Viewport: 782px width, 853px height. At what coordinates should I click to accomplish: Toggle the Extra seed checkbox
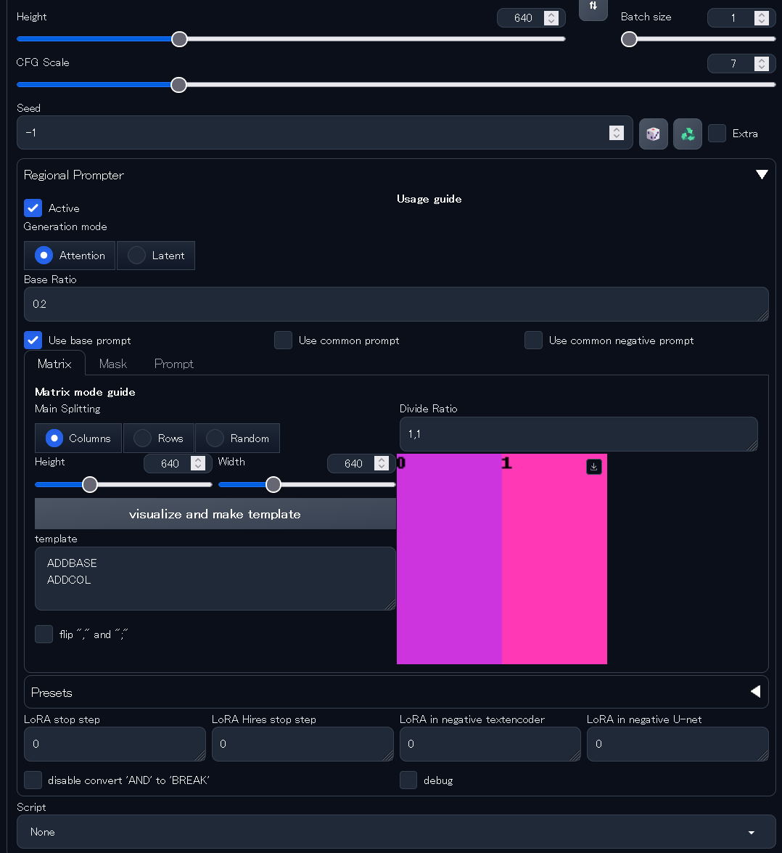[717, 134]
